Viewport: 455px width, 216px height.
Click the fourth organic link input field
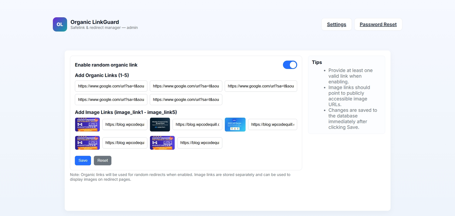[111, 100]
